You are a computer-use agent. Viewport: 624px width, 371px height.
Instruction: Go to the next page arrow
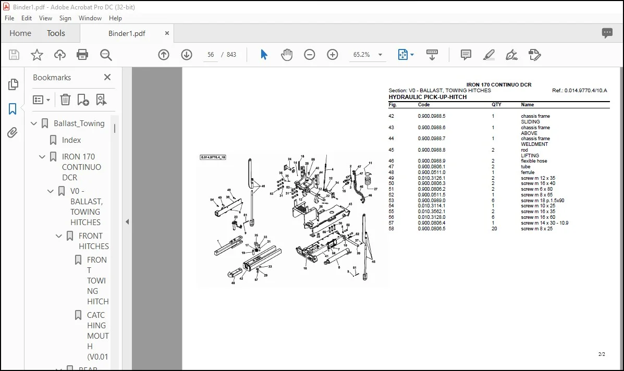click(x=187, y=55)
